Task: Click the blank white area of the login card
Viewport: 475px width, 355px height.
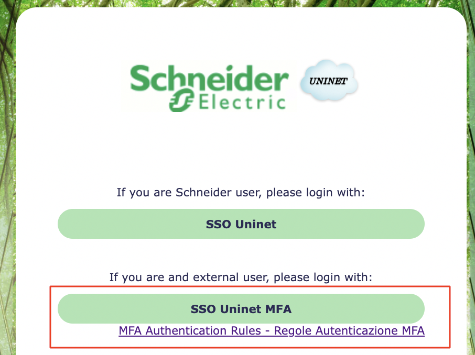Action: (x=241, y=152)
